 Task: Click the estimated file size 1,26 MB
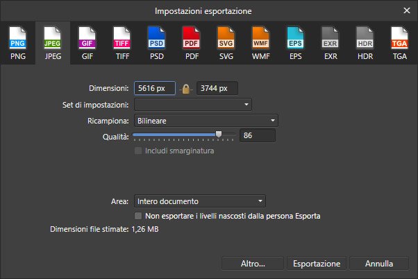tap(145, 229)
